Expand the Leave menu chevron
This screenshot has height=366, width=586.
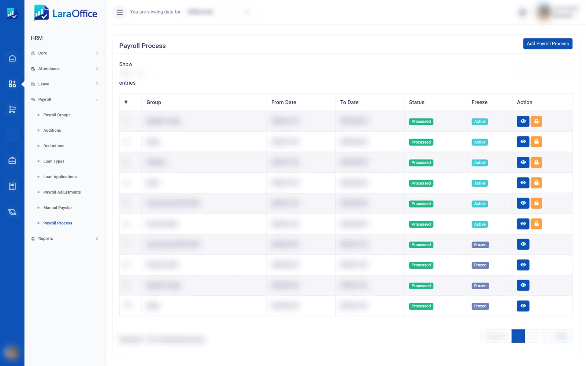click(x=97, y=84)
